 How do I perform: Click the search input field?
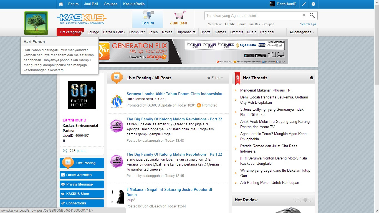(252, 16)
